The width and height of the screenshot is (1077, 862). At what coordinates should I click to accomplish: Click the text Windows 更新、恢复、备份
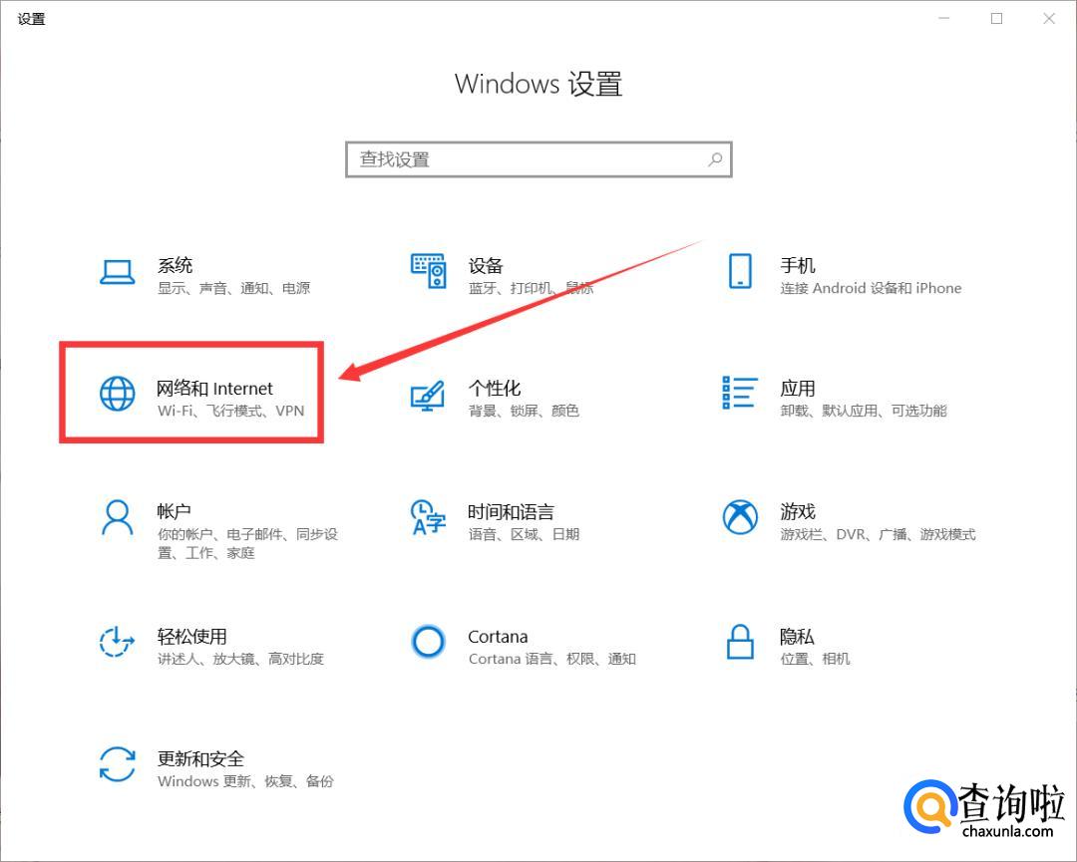[x=245, y=781]
